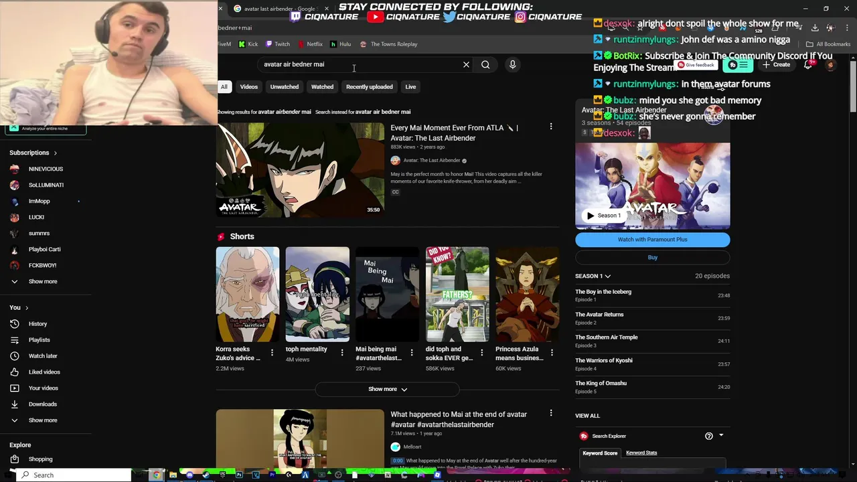Image resolution: width=857 pixels, height=482 pixels.
Task: Open the Search Explorer dropdown arrow
Action: coord(721,436)
